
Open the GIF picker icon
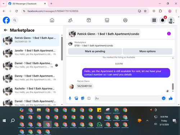tap(89, 98)
